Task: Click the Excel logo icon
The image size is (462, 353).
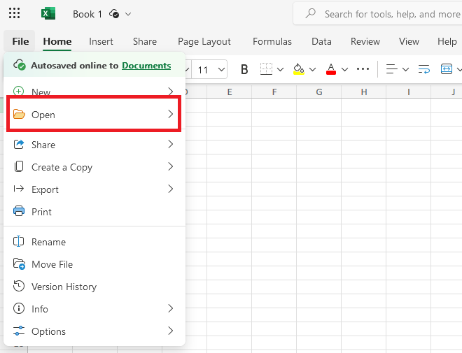Action: click(48, 13)
